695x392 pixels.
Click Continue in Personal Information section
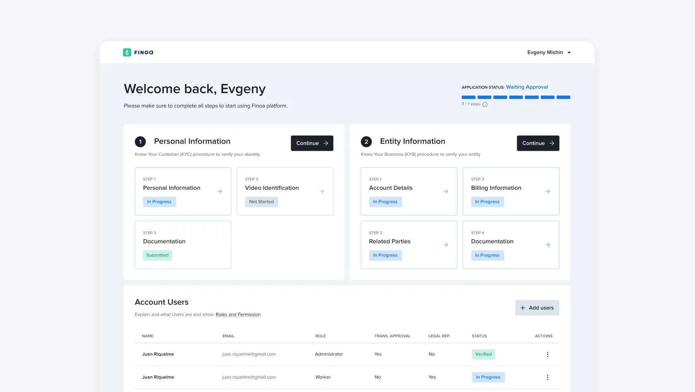[x=312, y=143]
